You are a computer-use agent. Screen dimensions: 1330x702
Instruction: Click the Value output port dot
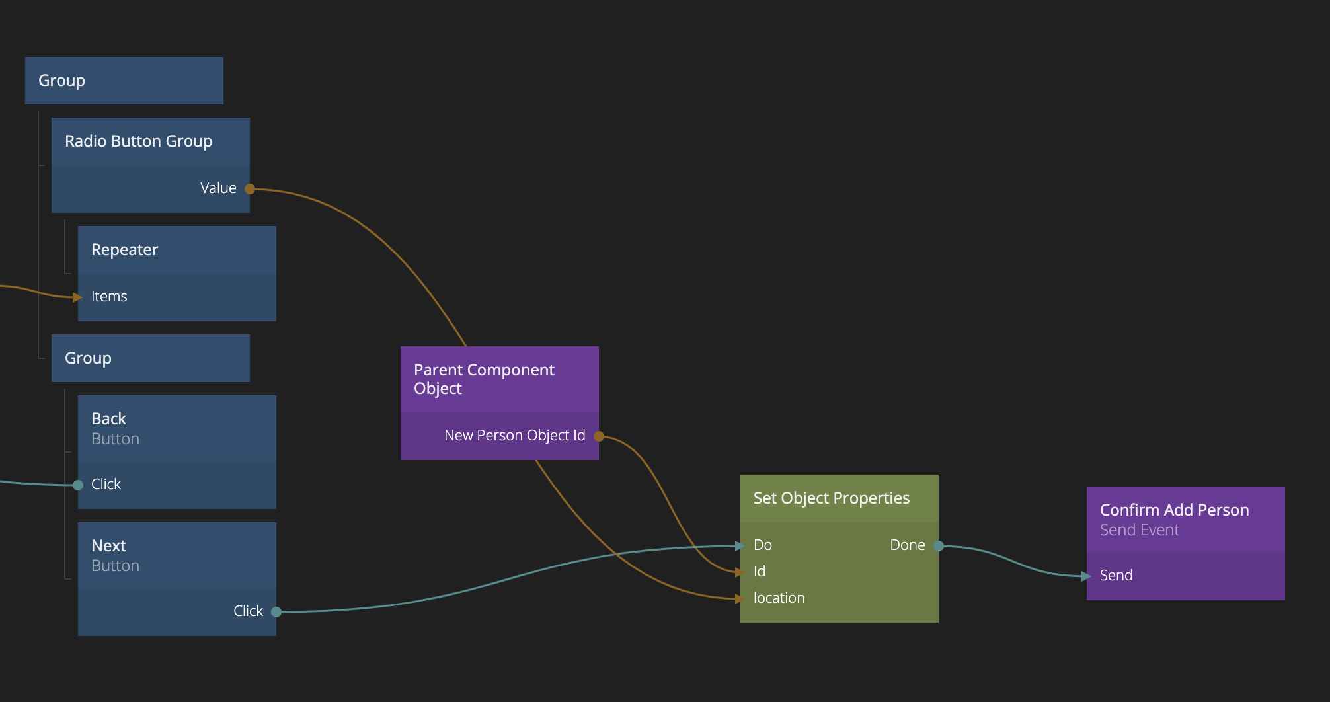[x=250, y=189]
